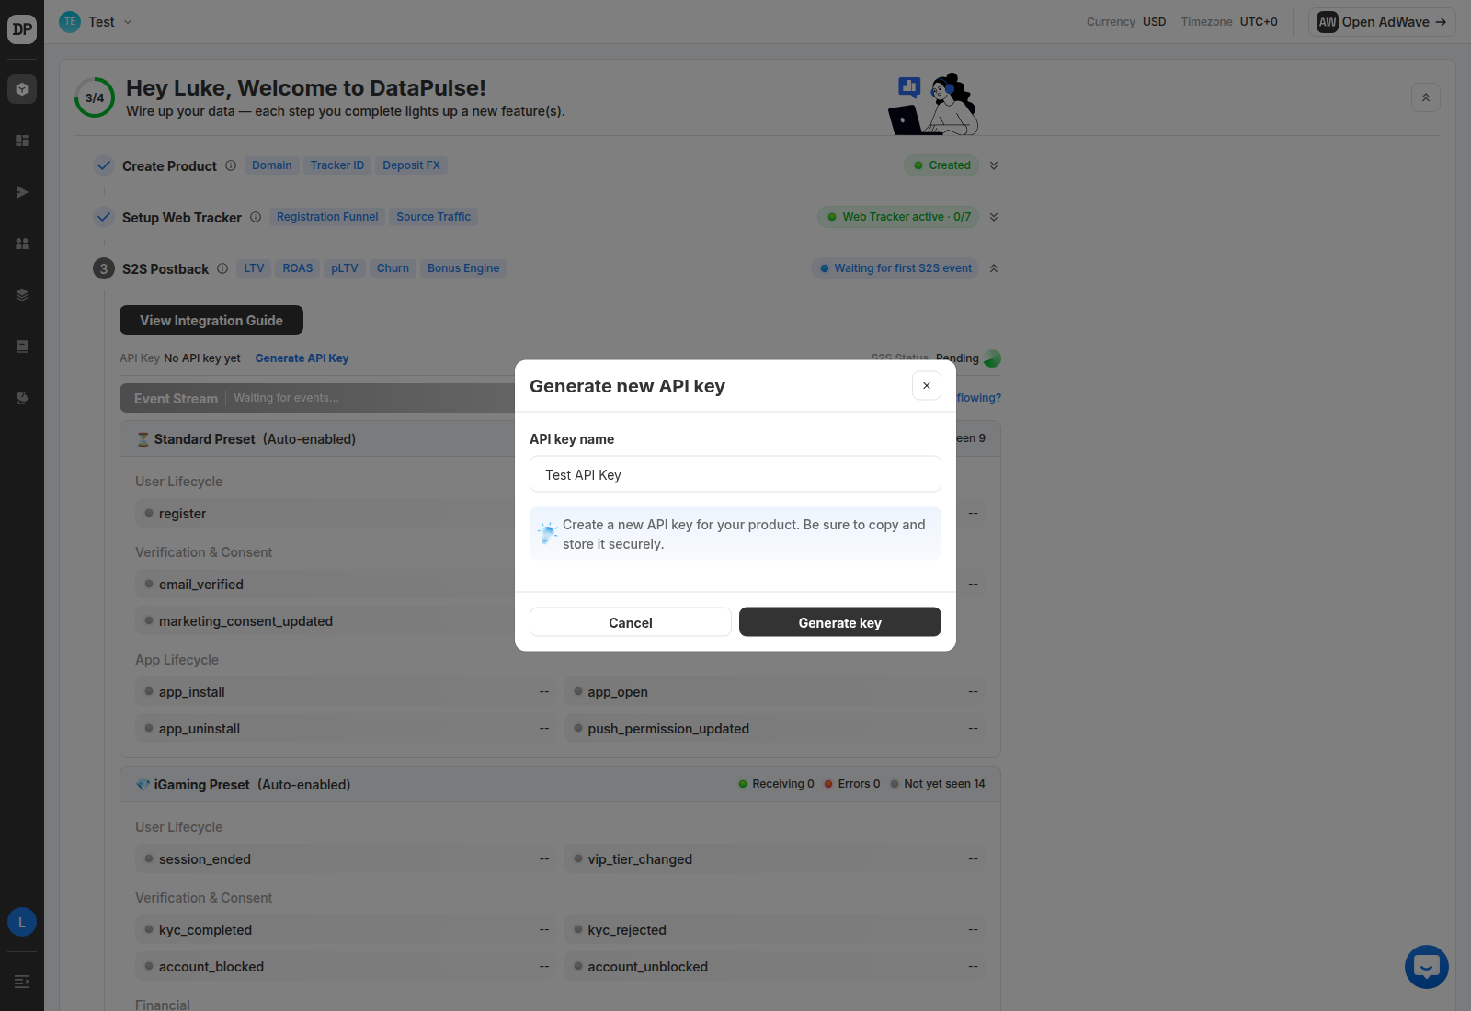Open the chat support bubble
Screen dimensions: 1471x1011
(1427, 967)
